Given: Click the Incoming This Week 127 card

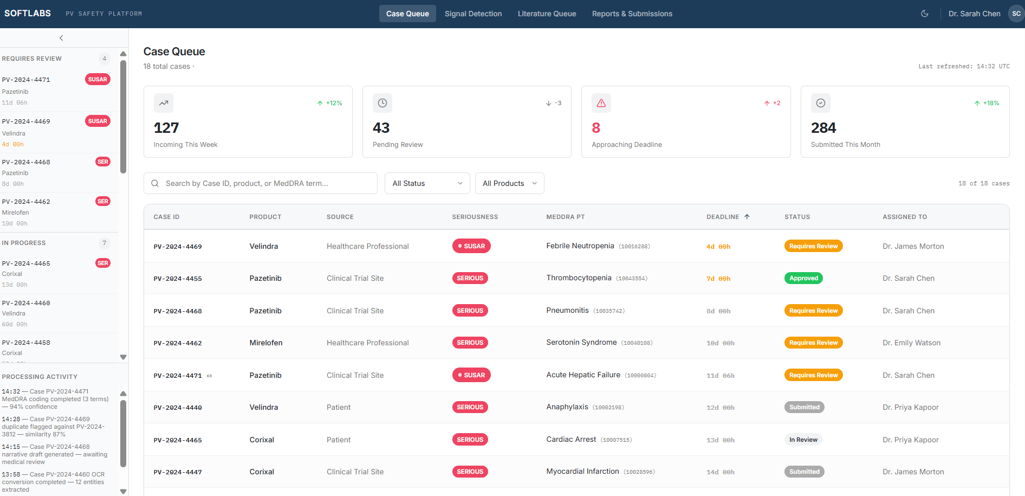Looking at the screenshot, I should coord(248,121).
